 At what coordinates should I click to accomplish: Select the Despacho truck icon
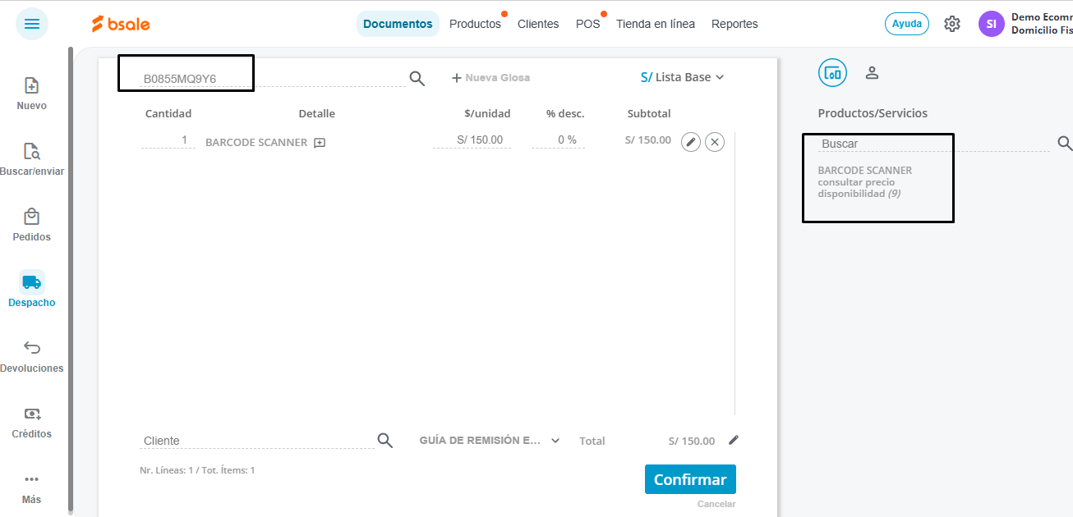click(x=32, y=282)
